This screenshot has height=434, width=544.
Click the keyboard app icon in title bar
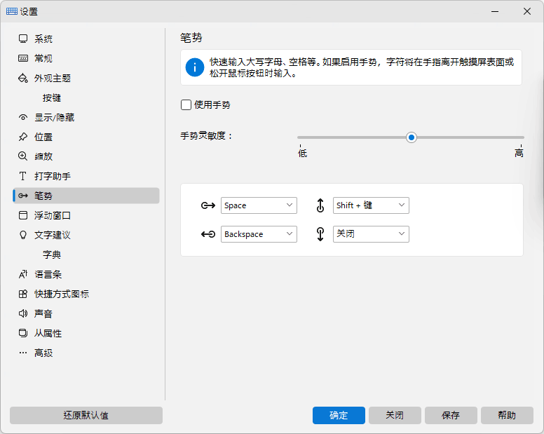tap(12, 11)
